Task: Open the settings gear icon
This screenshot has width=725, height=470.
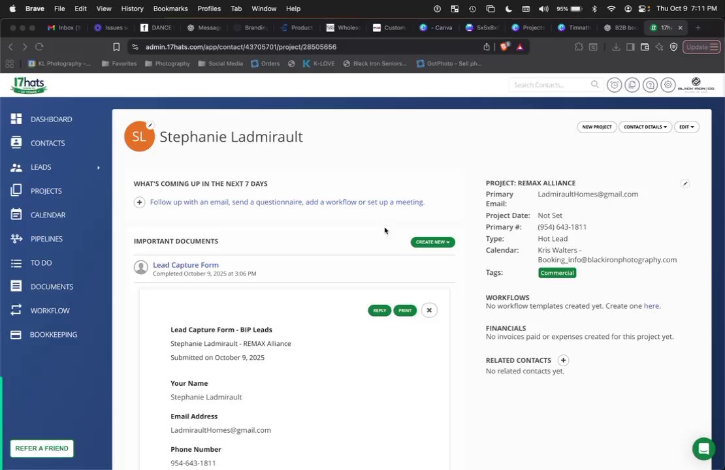Action: pos(668,85)
